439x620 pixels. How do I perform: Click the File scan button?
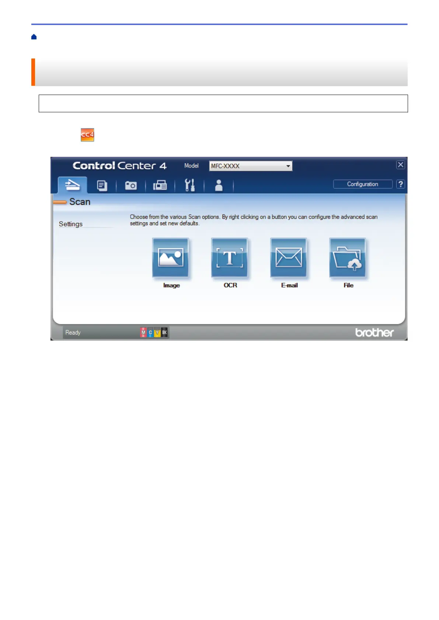348,257
